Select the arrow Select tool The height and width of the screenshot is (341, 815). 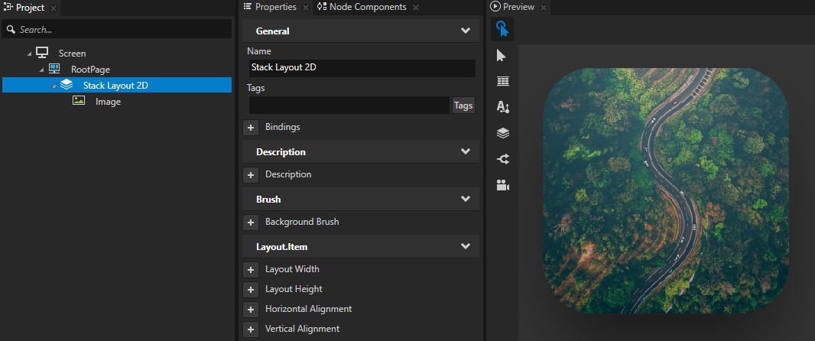[x=502, y=55]
